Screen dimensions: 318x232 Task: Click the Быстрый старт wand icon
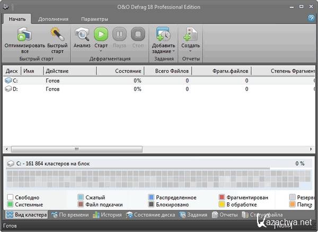click(57, 35)
